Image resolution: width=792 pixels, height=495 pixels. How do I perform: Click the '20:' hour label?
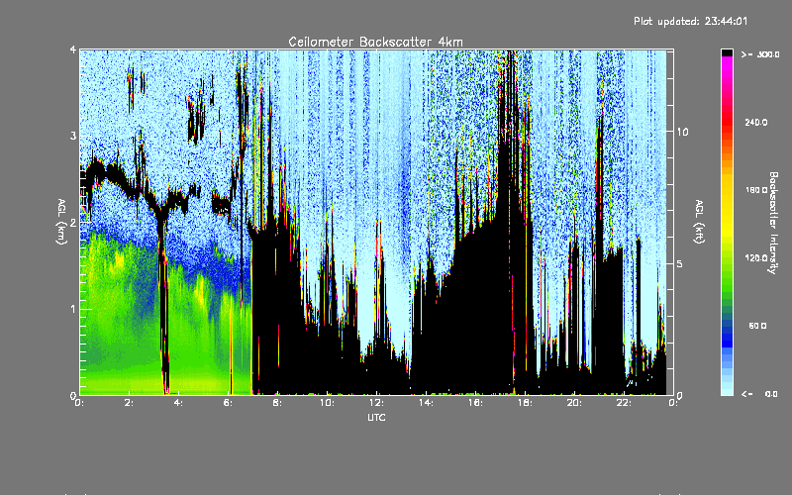575,403
